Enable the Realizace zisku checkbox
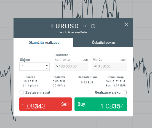The image size is (152, 128). coord(125,92)
